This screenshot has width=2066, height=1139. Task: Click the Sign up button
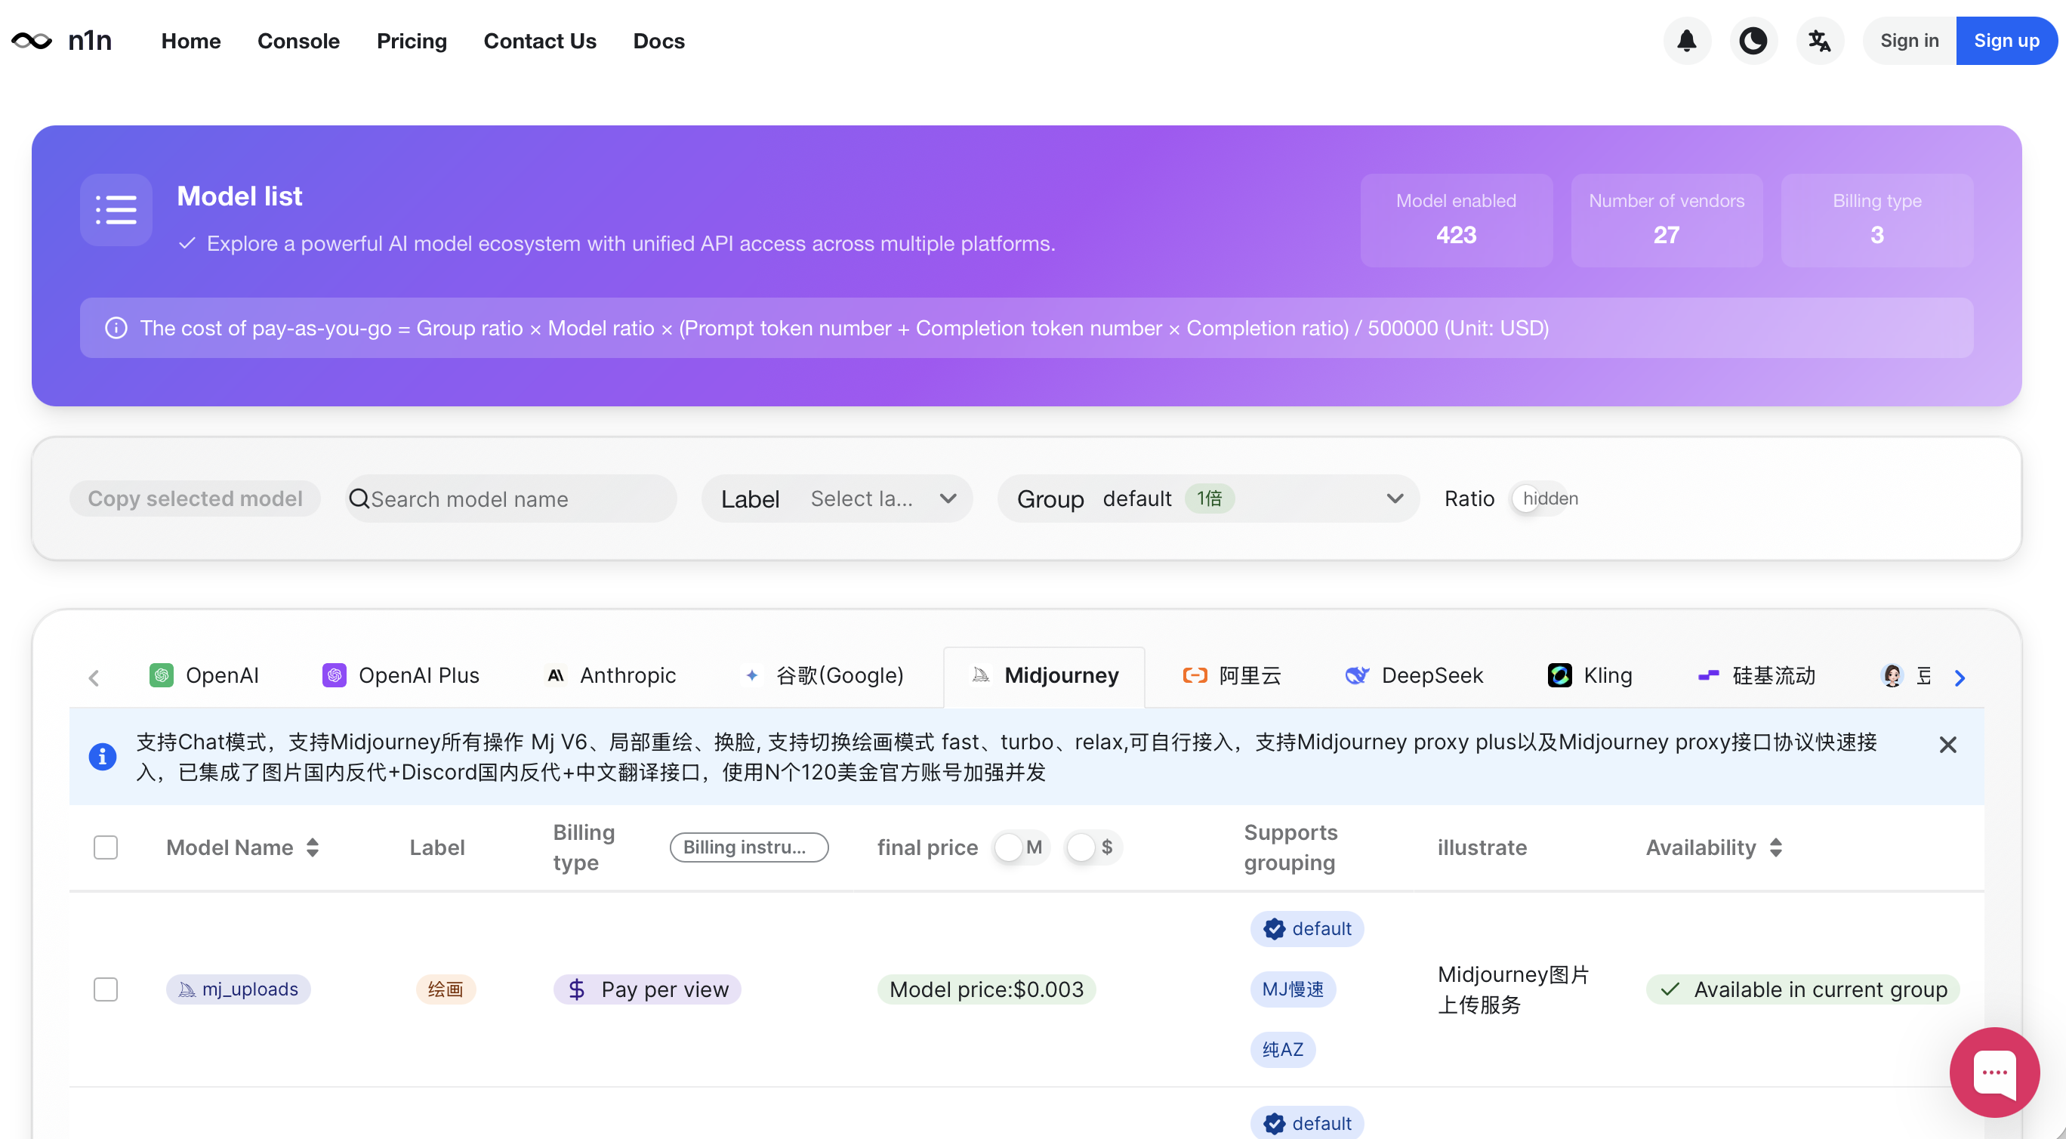pyautogui.click(x=2006, y=41)
